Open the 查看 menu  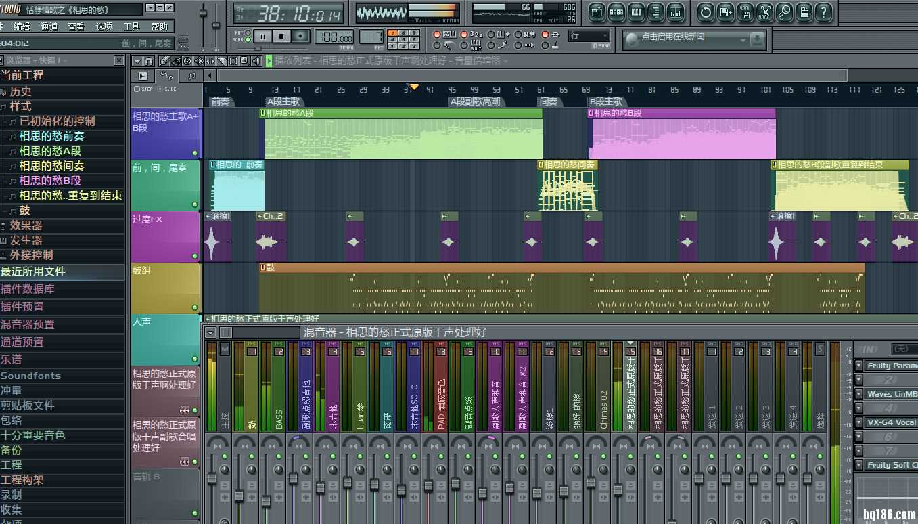tap(76, 27)
